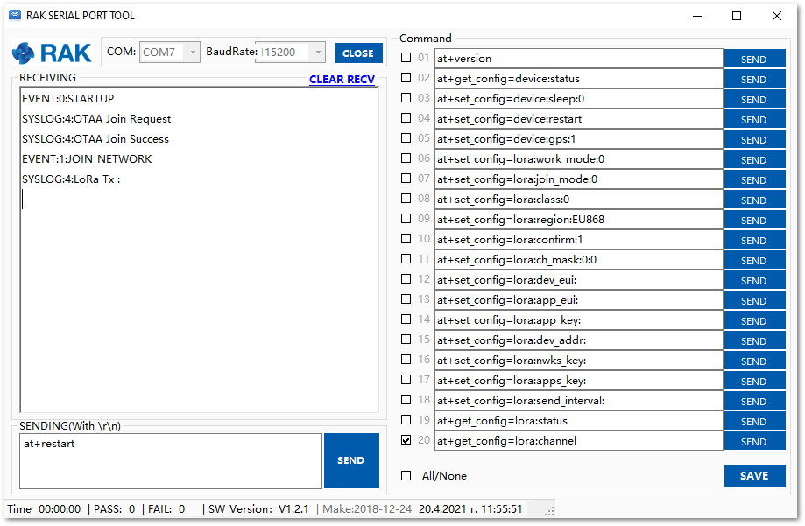Edit the lora:app_key command field

[x=578, y=320]
